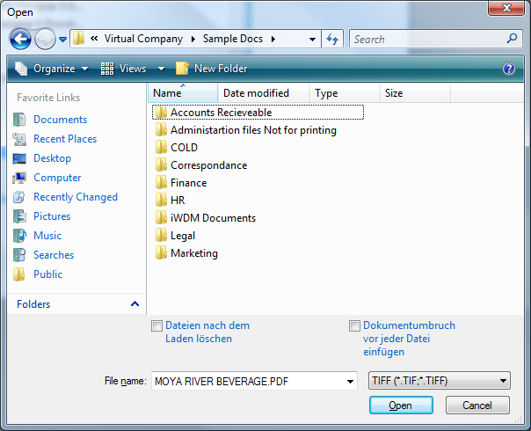Close the Open dialog window
The image size is (531, 431).
tap(506, 8)
